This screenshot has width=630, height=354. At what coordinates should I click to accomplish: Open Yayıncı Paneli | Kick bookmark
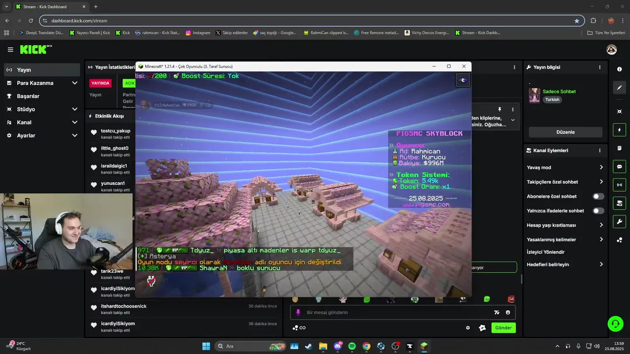(90, 33)
